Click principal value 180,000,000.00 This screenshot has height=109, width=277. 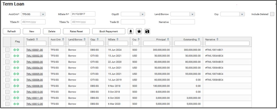(x=161, y=86)
